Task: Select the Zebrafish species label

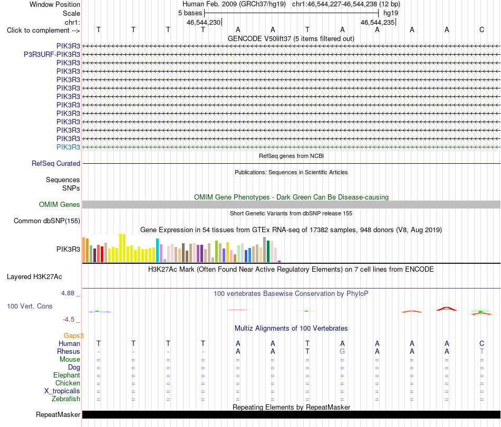Action: 66,399
